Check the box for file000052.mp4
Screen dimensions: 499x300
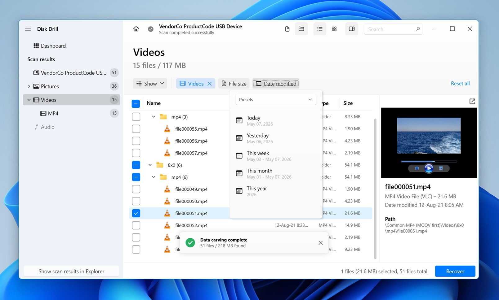coord(136,225)
